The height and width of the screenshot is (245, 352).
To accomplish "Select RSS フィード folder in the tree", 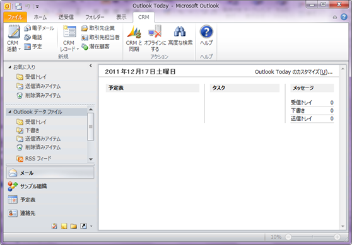I will [38, 159].
